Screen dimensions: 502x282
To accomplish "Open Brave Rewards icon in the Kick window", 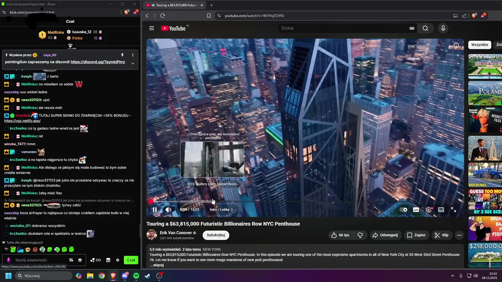I will pos(135,12).
